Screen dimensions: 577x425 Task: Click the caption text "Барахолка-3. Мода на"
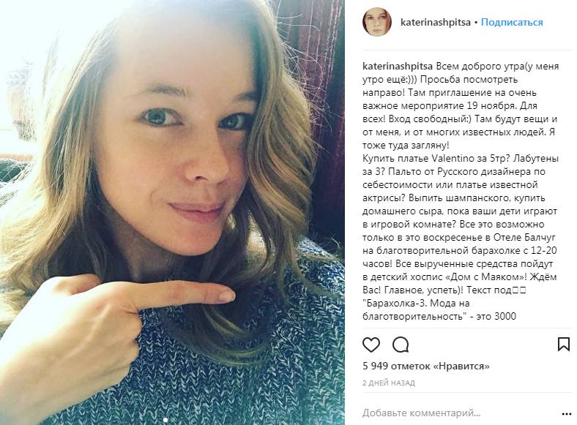[416, 304]
